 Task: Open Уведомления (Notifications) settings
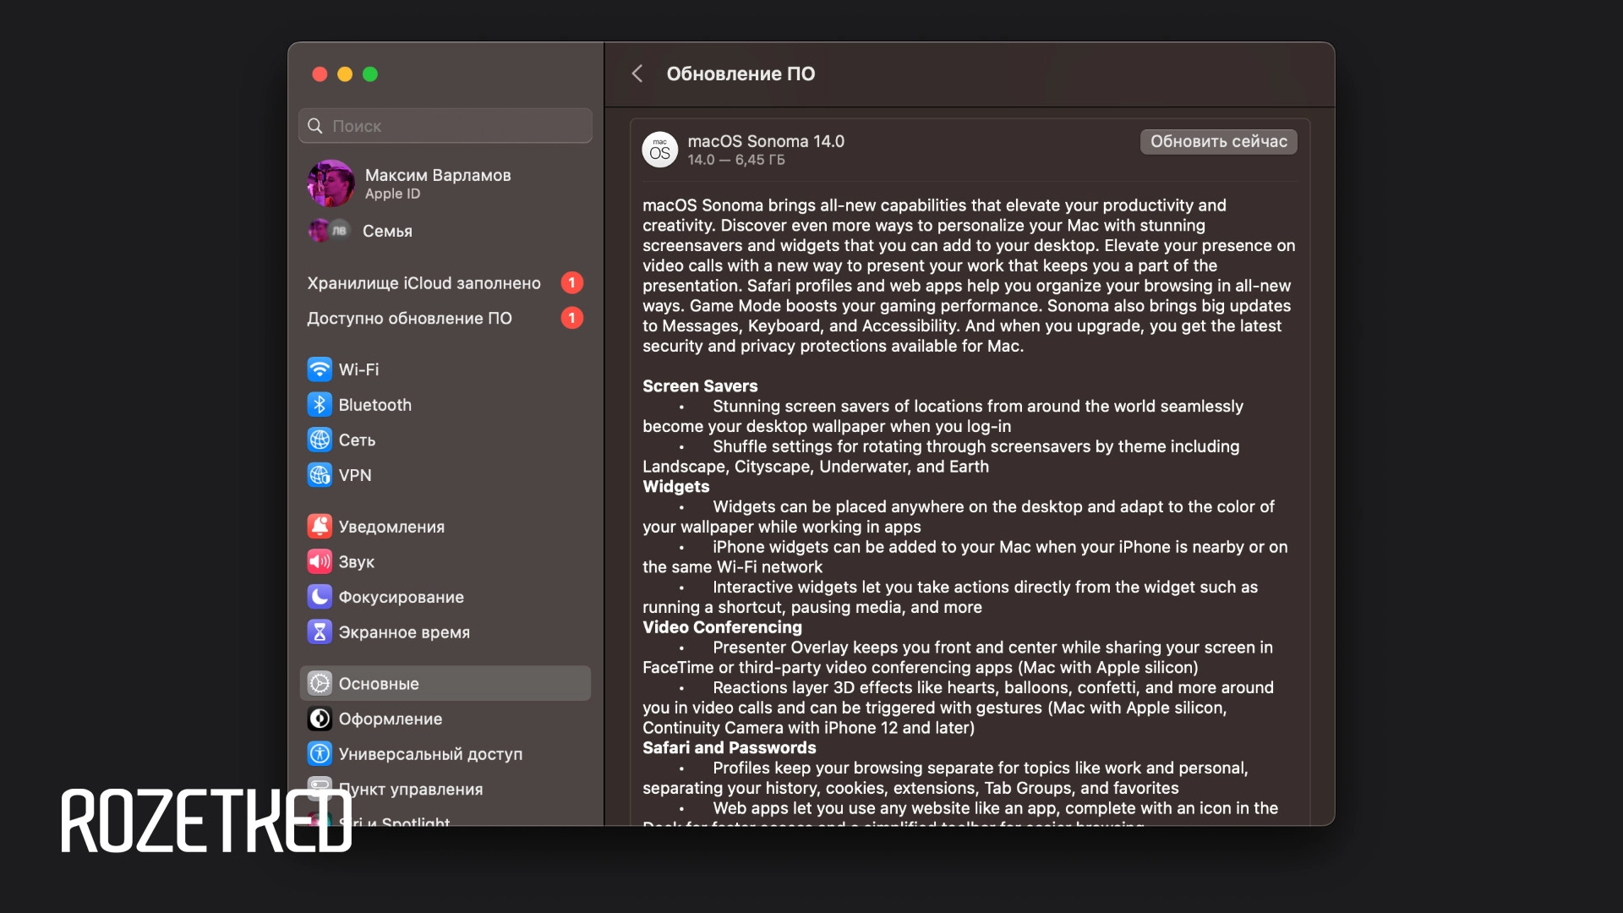coord(391,526)
